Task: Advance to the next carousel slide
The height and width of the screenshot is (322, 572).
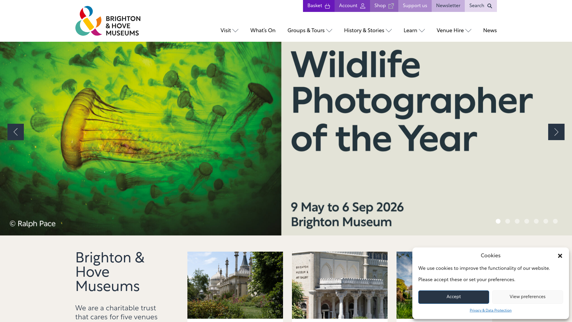Action: click(556, 132)
